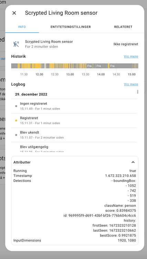Switch to the Entitetsindstillinger tab
147x259 pixels.
click(x=71, y=27)
